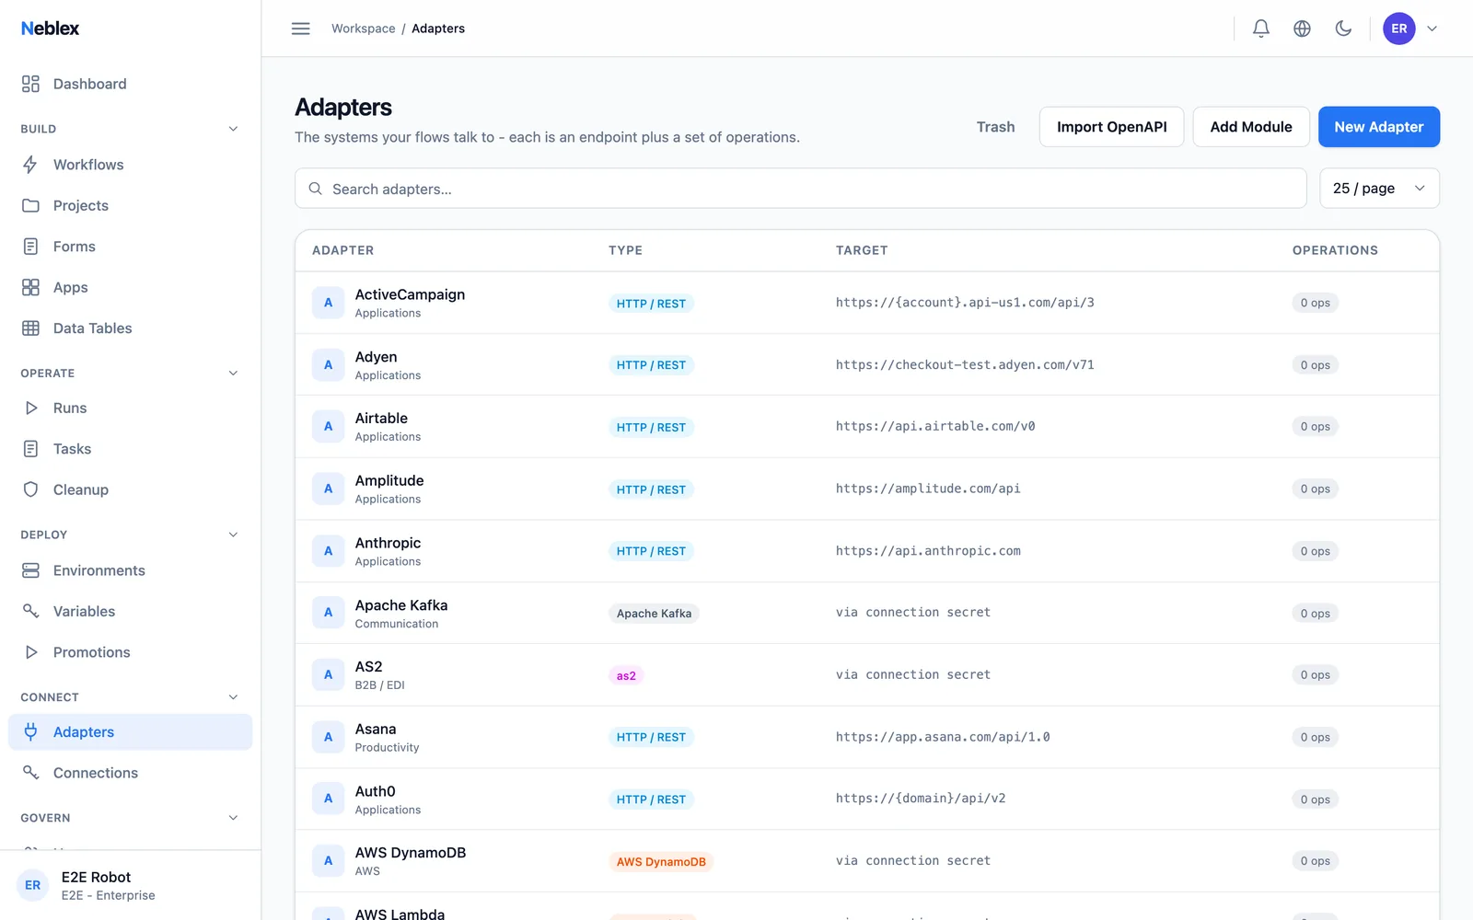Click the ActiveCampaign adapter letter icon
This screenshot has height=920, width=1473.
[328, 303]
